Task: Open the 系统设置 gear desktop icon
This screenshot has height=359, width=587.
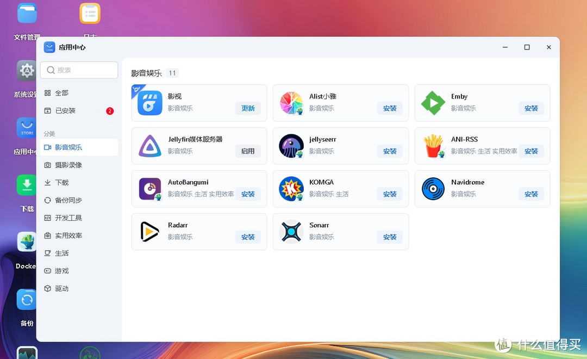Action: tap(27, 71)
